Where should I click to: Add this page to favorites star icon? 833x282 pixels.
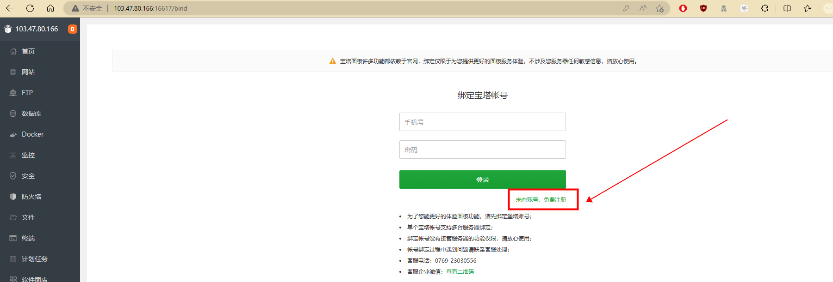(x=659, y=8)
